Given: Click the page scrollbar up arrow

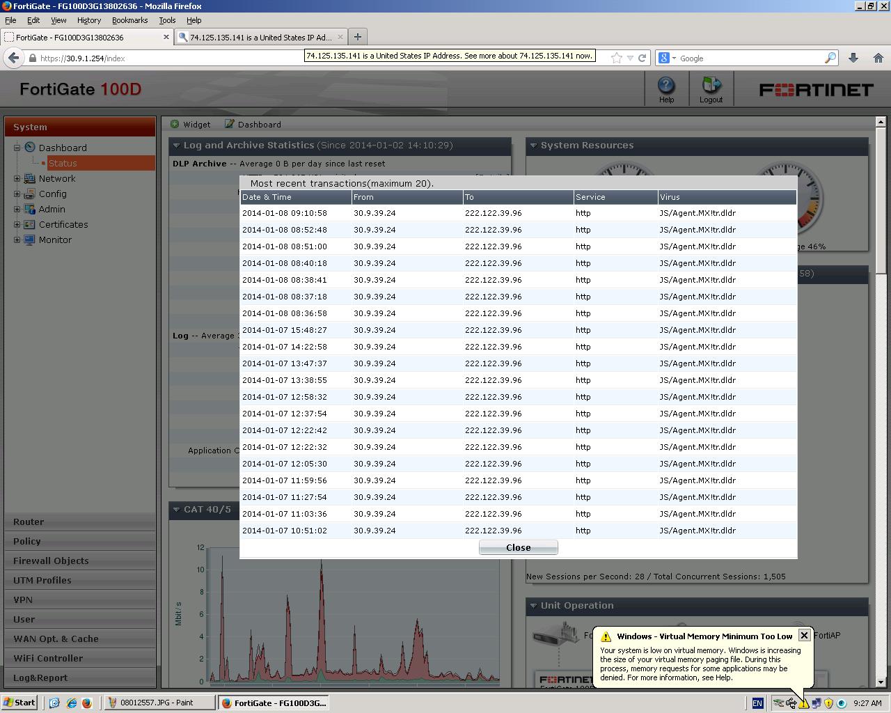Looking at the screenshot, I should (881, 122).
